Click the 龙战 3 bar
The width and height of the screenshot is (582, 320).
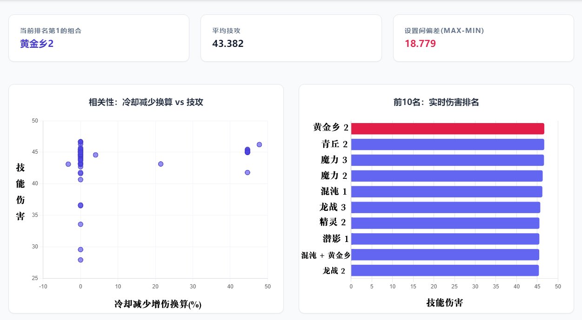(444, 207)
